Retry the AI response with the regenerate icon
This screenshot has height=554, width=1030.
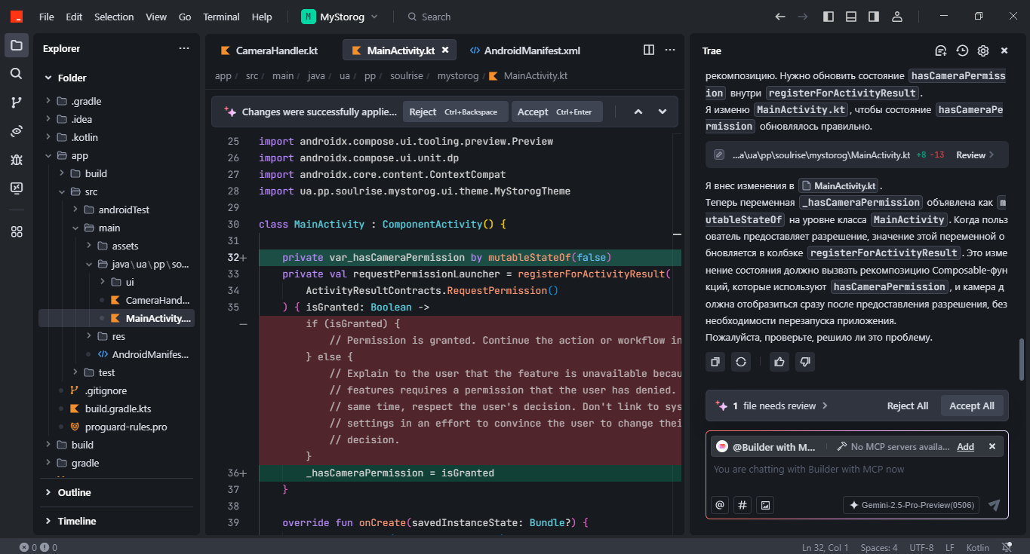click(740, 361)
